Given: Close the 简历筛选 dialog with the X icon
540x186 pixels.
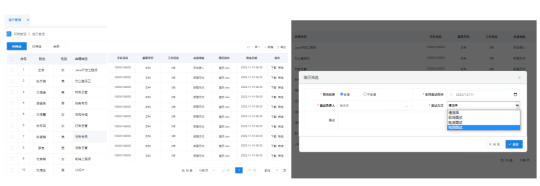Looking at the screenshot, I should pos(519,77).
